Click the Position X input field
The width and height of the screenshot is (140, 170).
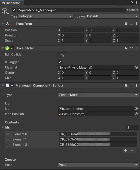pos(72,30)
